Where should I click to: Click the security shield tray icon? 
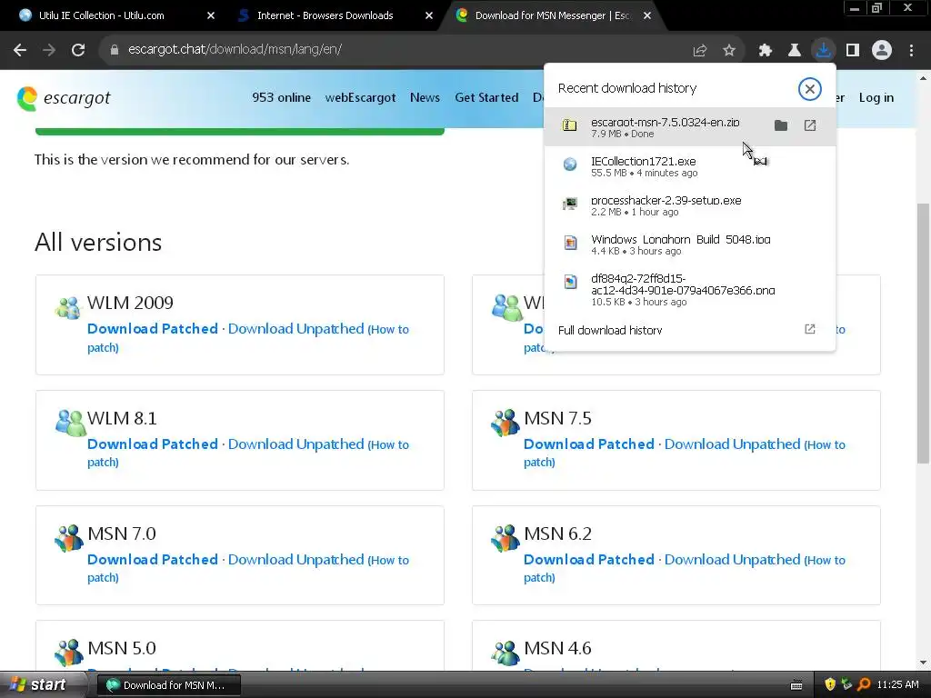click(x=830, y=685)
